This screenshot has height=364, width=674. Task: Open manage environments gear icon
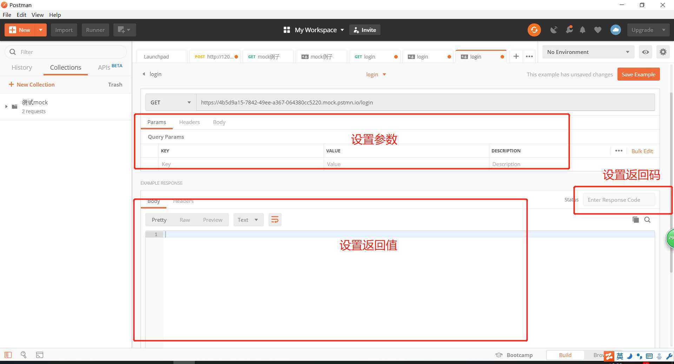tap(663, 52)
